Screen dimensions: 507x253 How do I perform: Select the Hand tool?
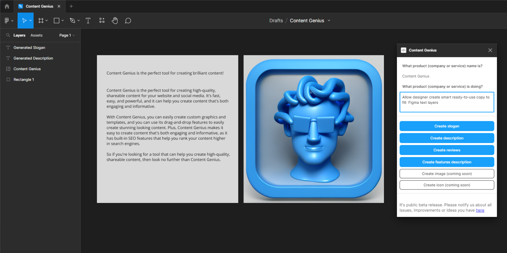pos(115,21)
